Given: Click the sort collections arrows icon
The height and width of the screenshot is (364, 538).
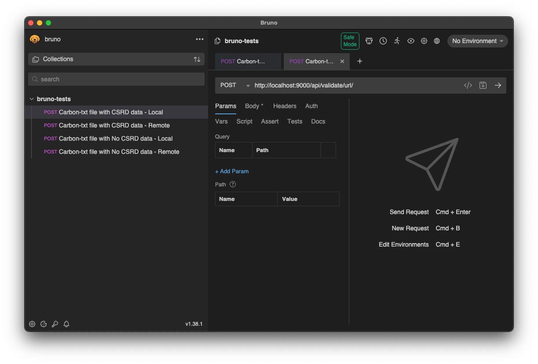Looking at the screenshot, I should point(197,59).
